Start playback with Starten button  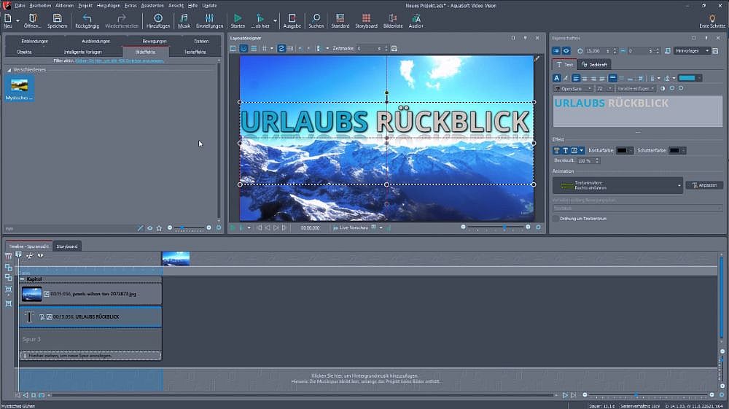tap(238, 17)
